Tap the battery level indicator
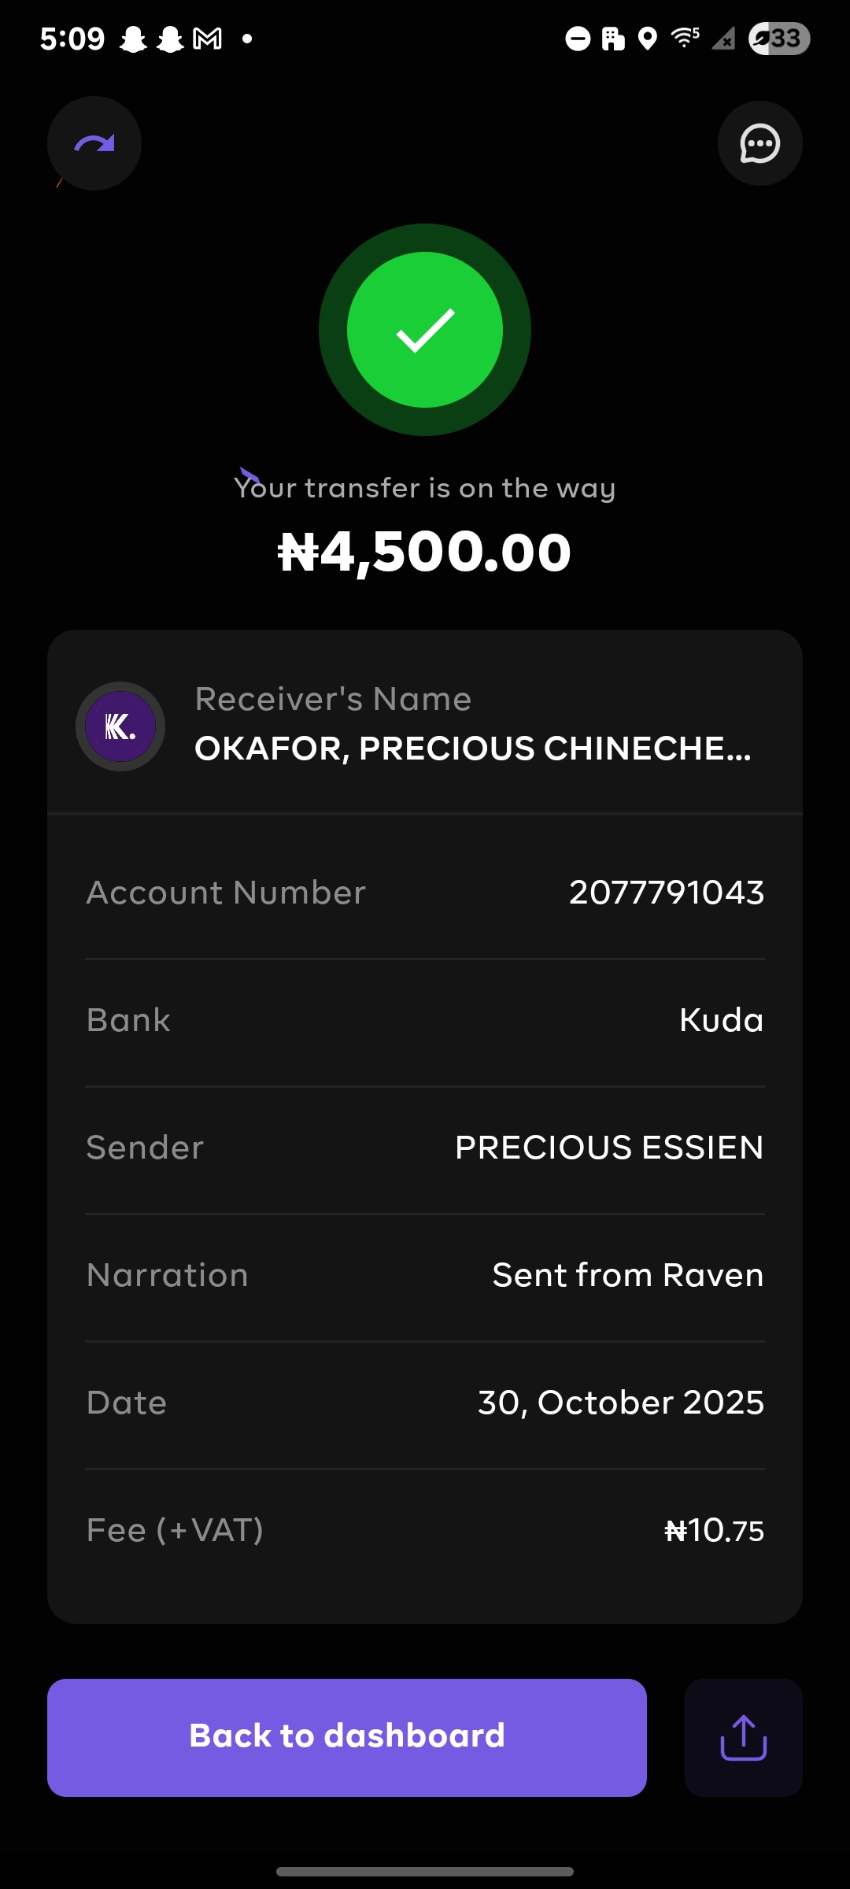 pos(778,39)
